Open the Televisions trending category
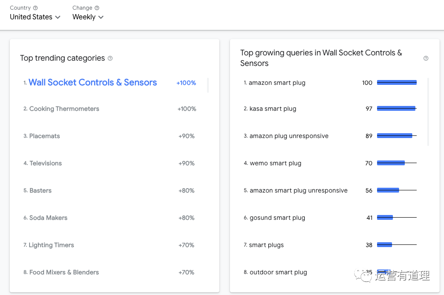Viewport: 444px width, 295px height. pos(46,164)
